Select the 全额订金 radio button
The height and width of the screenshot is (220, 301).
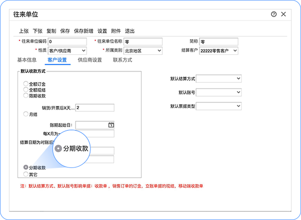[26, 84]
